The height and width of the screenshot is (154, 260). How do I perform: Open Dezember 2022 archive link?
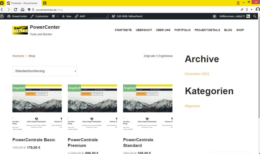tap(197, 74)
